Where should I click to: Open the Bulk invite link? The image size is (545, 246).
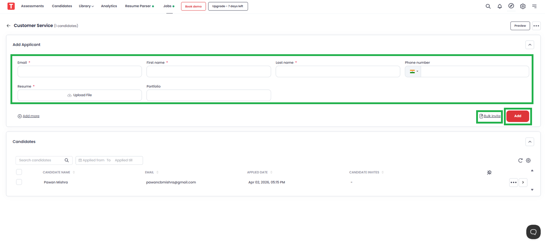point(490,116)
